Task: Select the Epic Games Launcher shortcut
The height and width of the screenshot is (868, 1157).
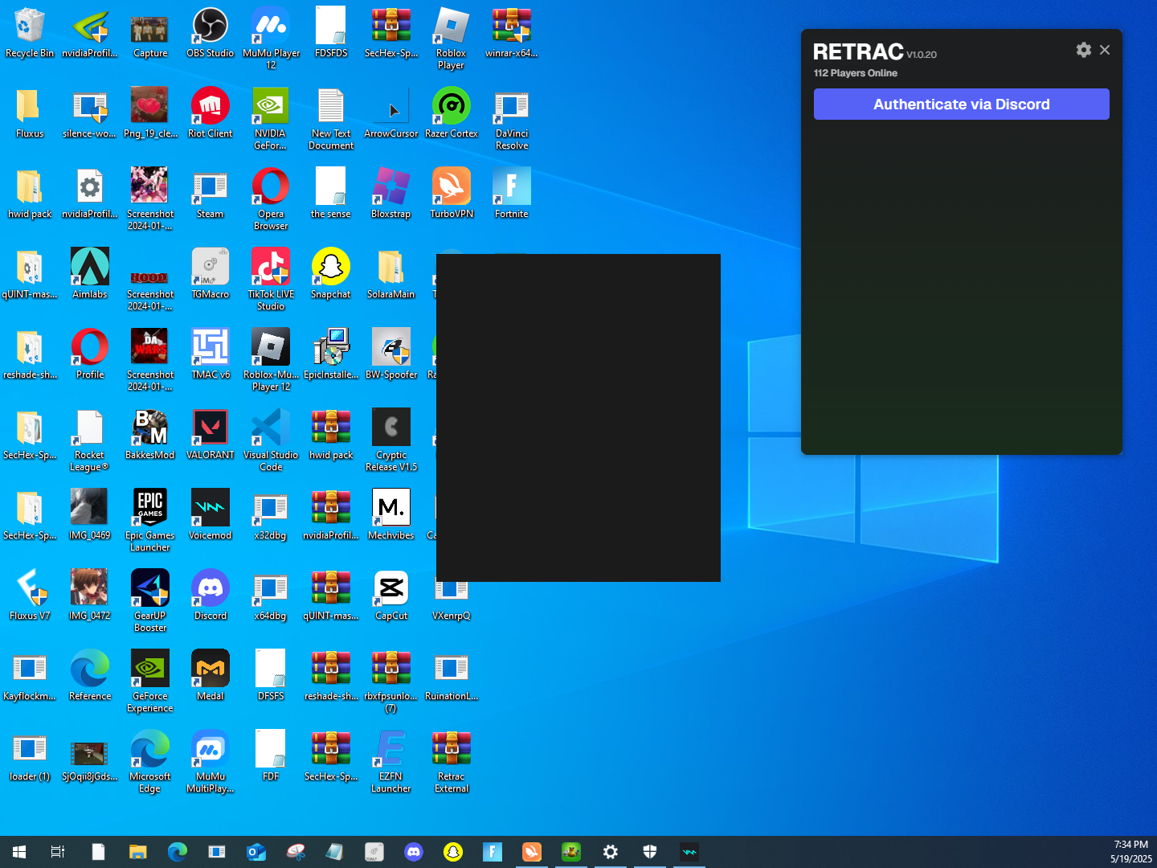Action: (150, 521)
